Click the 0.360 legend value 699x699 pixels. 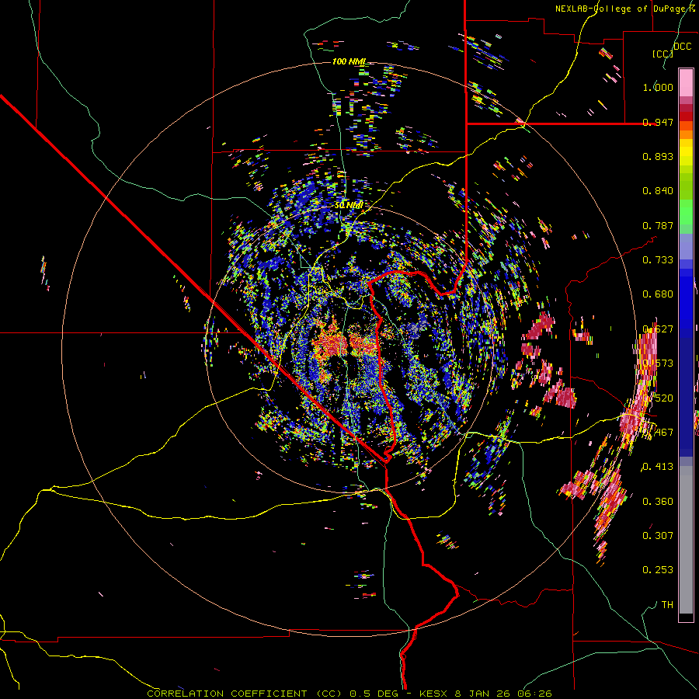pyautogui.click(x=658, y=502)
